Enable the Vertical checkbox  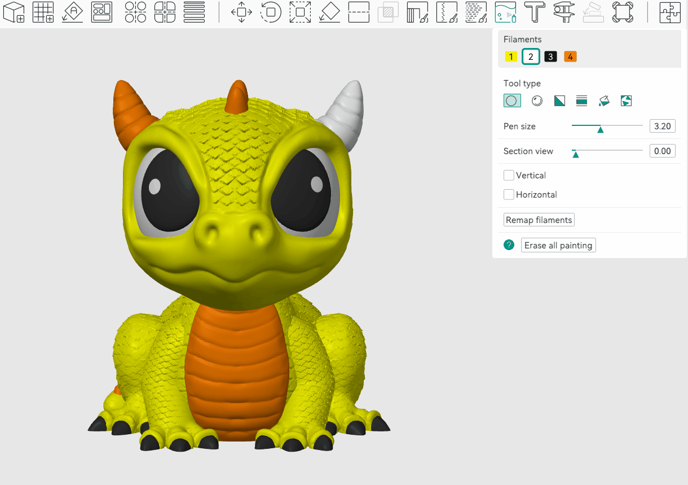509,176
